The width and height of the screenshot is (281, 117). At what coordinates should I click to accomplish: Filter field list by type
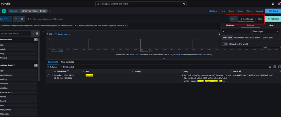tap(35, 34)
